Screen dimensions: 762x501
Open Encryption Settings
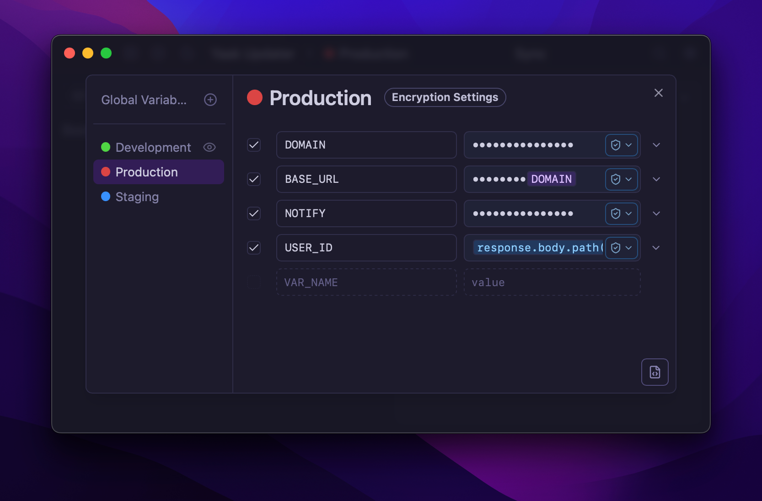(x=445, y=97)
